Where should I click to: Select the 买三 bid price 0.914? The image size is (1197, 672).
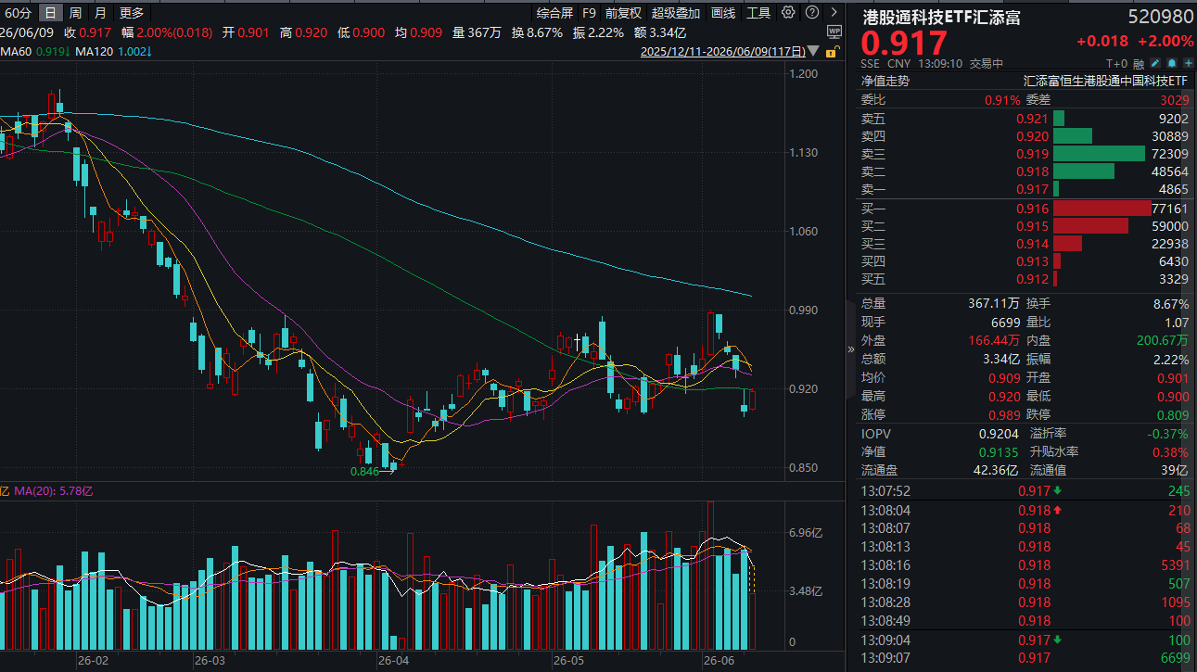[1032, 244]
